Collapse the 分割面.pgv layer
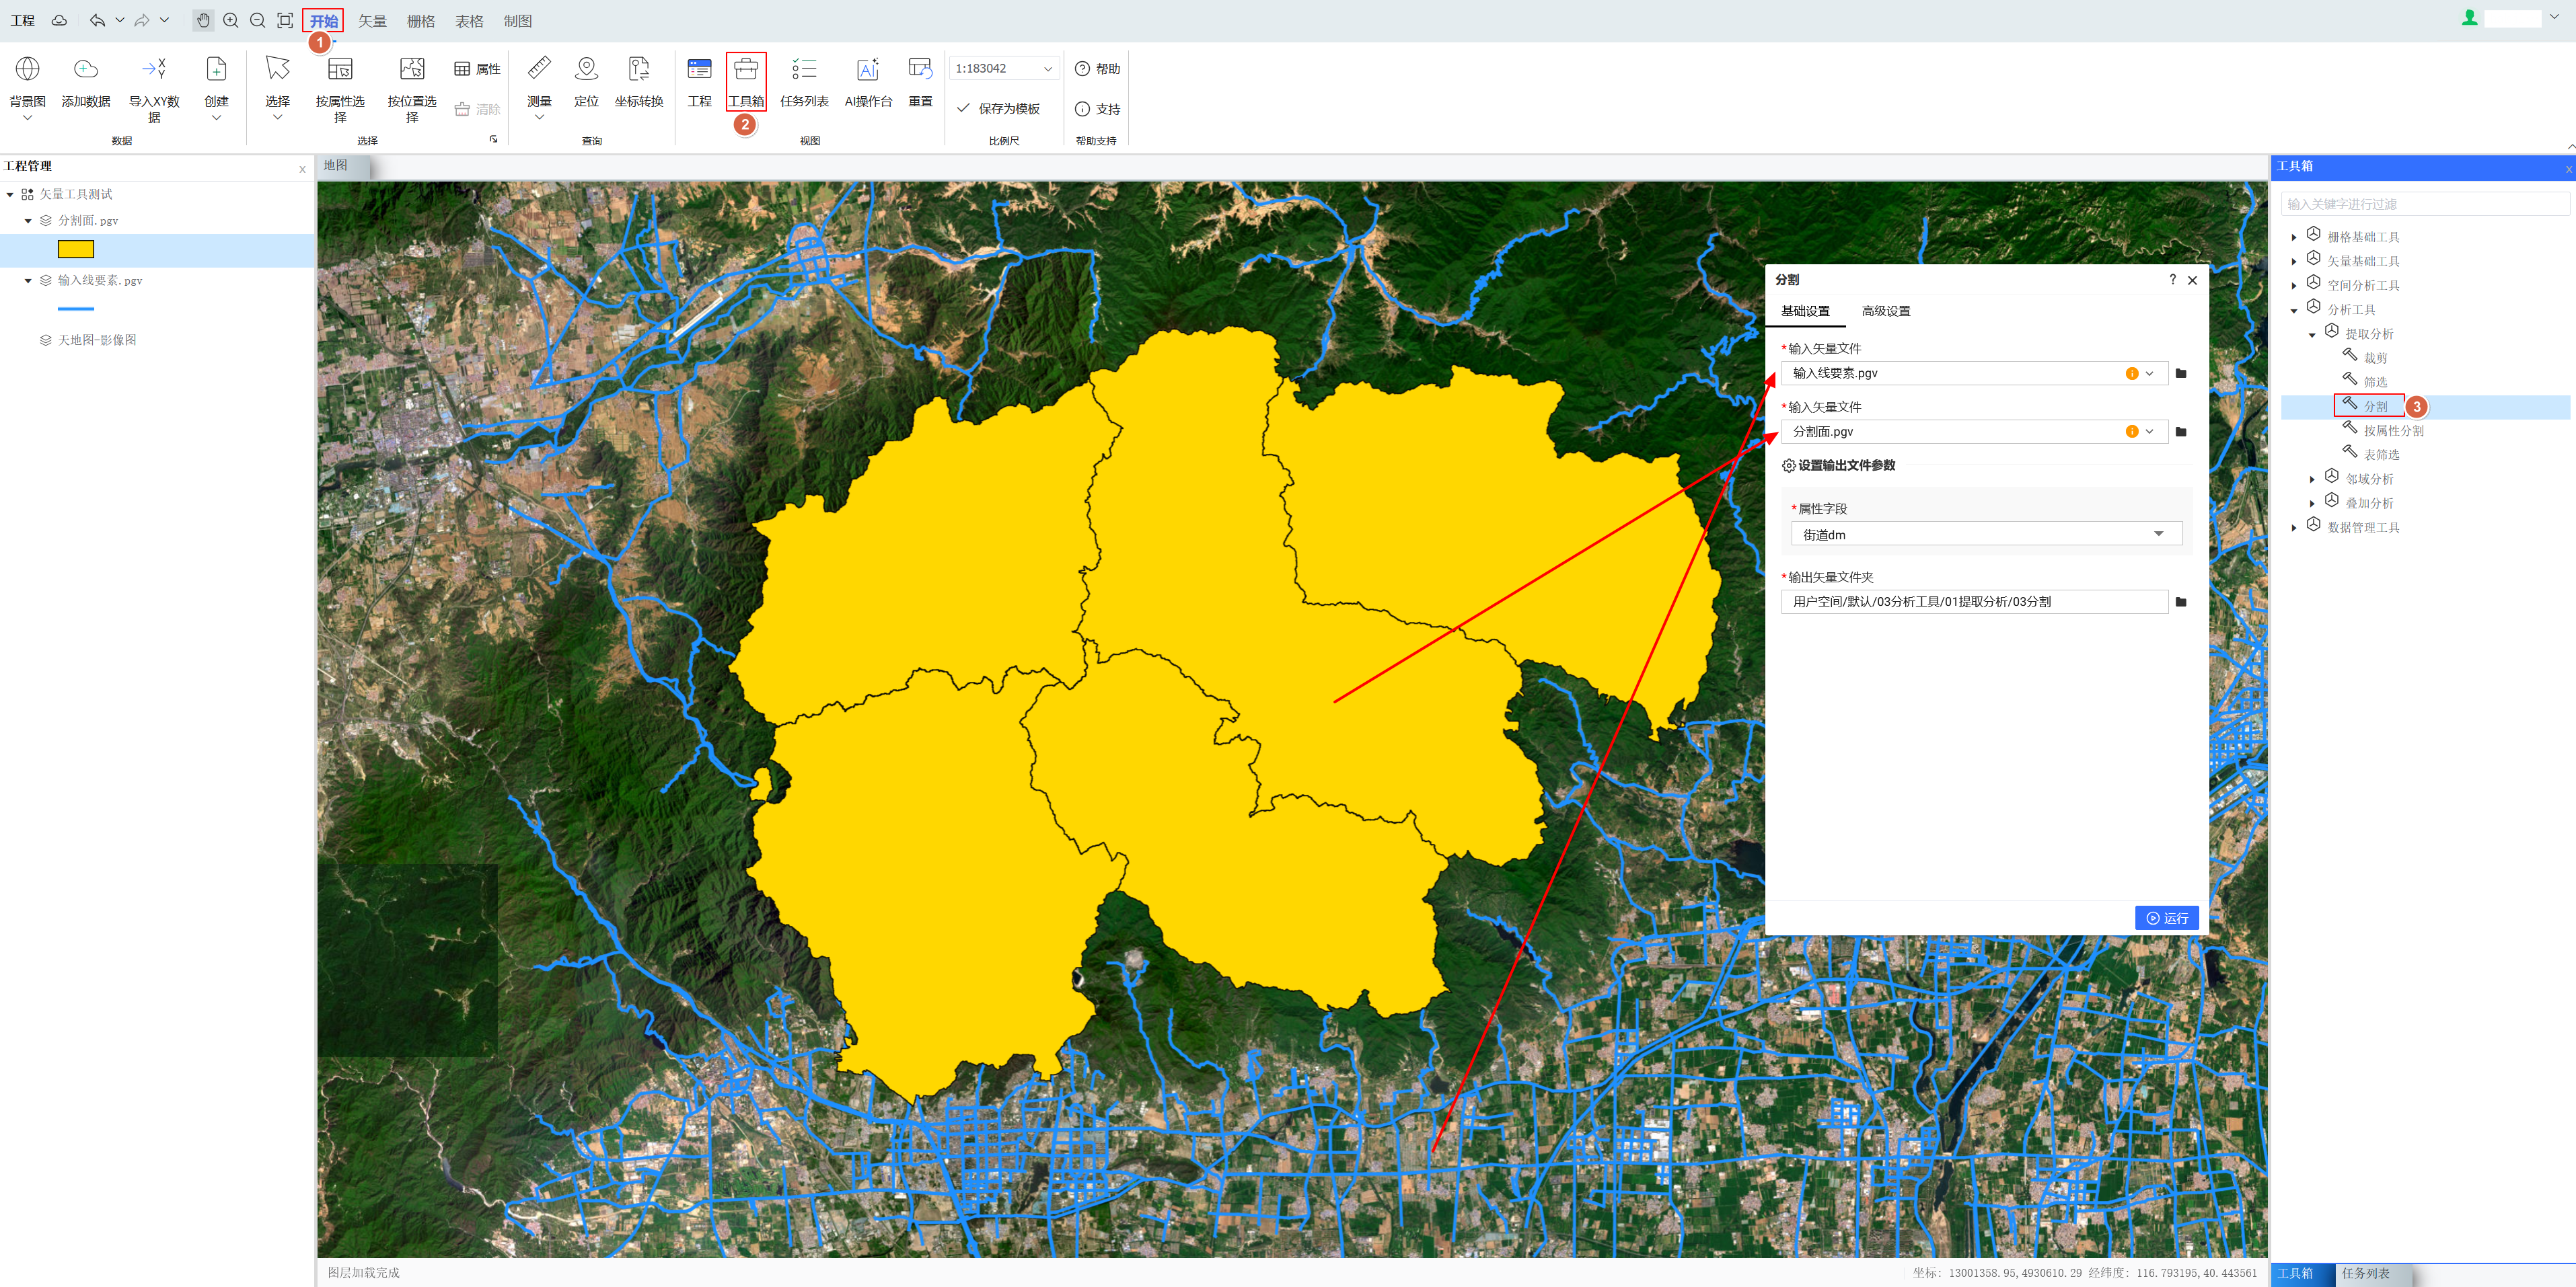This screenshot has width=2576, height=1287. pos(28,221)
